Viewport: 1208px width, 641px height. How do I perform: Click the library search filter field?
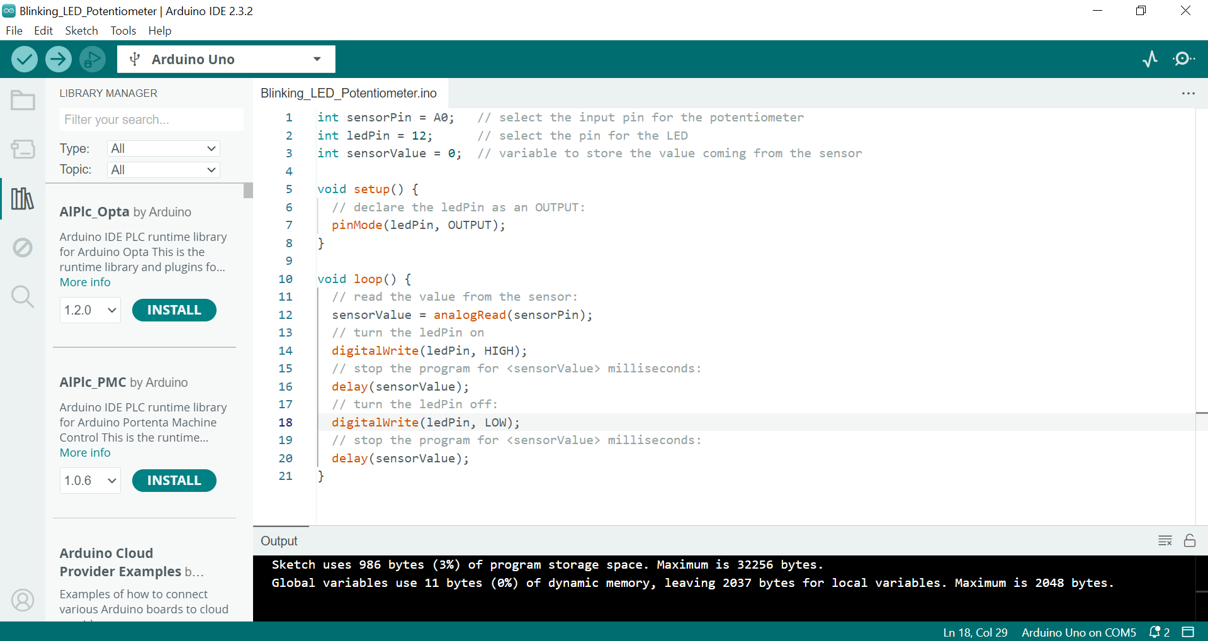click(151, 120)
